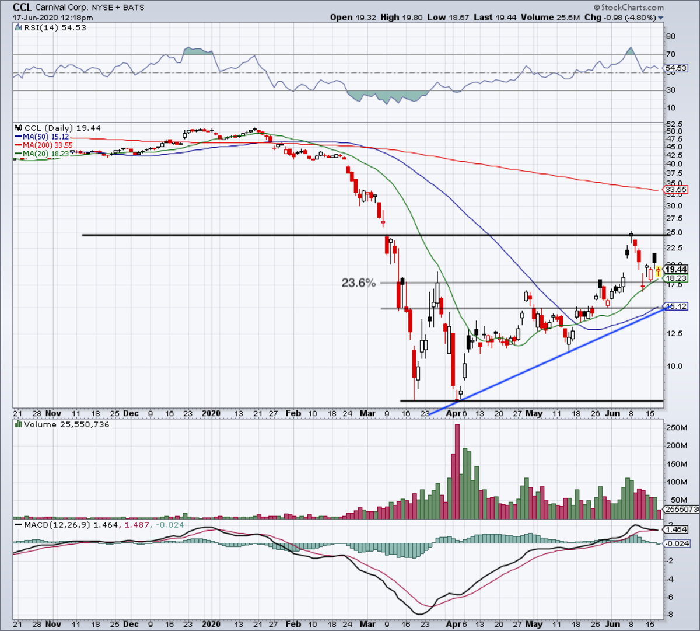
Task: Click the Chg -0.98 (-4.80%) value
Action: click(621, 18)
